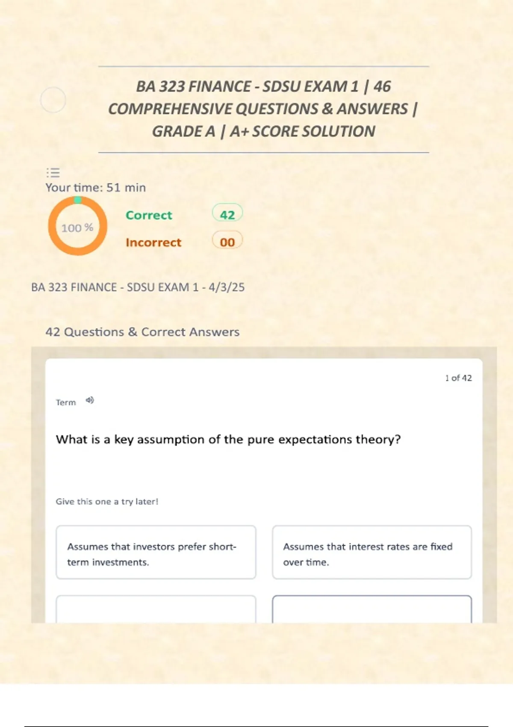513x727 pixels.
Task: Click the green 42 correct-count badge
Action: [227, 214]
